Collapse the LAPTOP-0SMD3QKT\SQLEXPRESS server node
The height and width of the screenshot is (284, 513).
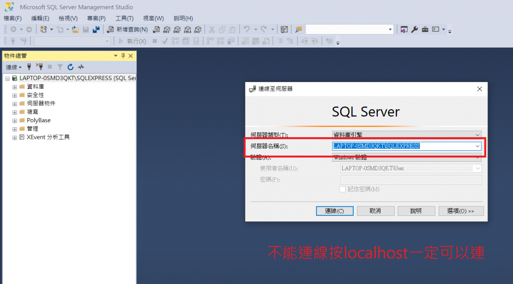pyautogui.click(x=7, y=79)
